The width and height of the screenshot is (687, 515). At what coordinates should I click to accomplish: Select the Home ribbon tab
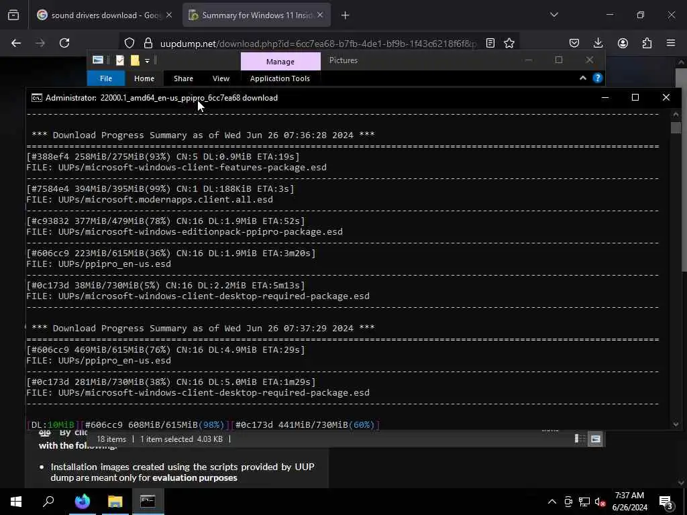click(144, 78)
